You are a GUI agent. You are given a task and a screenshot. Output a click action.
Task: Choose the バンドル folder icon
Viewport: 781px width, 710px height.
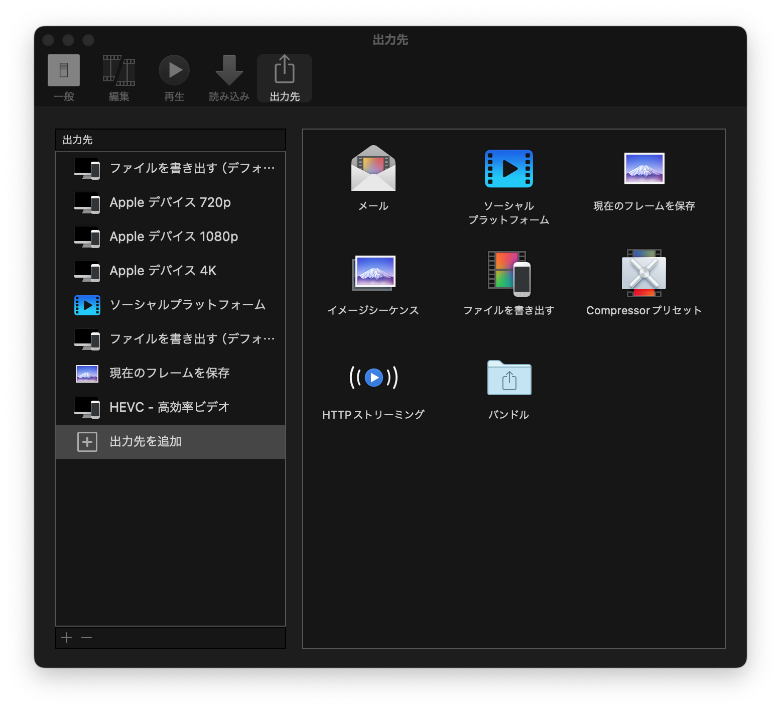[x=509, y=378]
